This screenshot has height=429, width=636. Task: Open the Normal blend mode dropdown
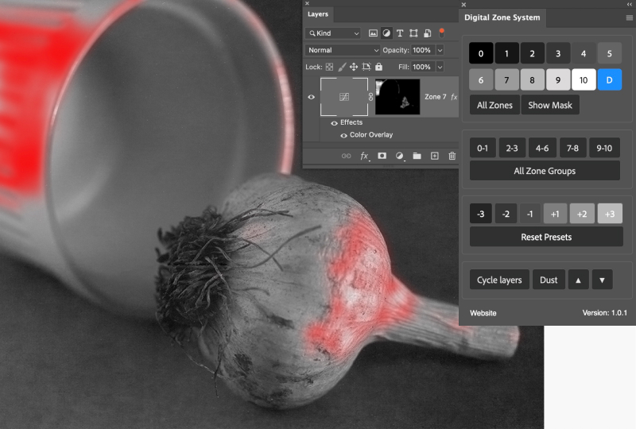343,50
